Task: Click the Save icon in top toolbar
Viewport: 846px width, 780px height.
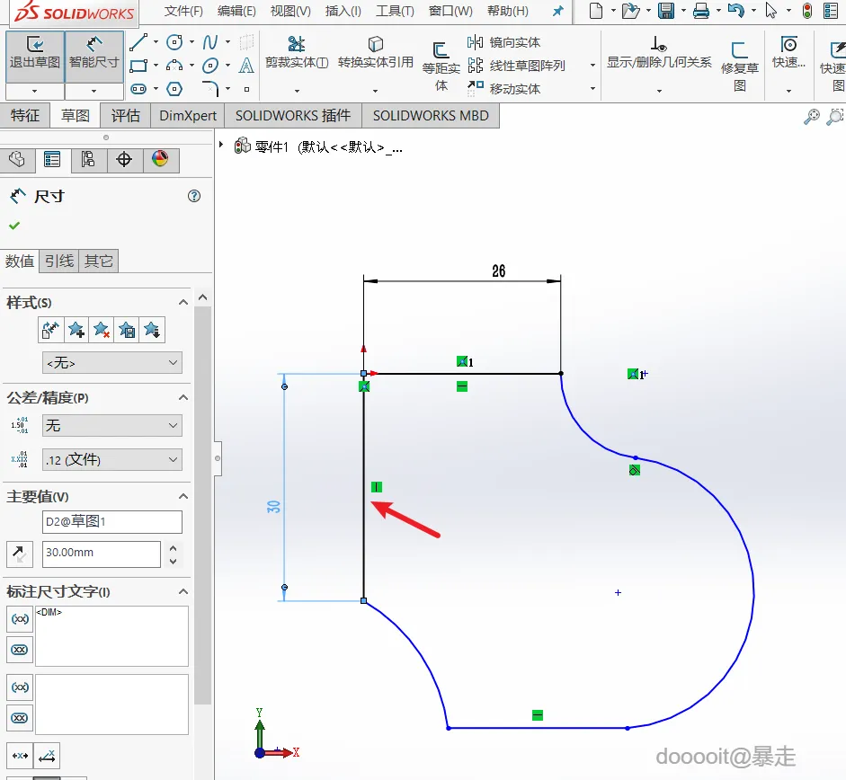Action: click(x=666, y=11)
